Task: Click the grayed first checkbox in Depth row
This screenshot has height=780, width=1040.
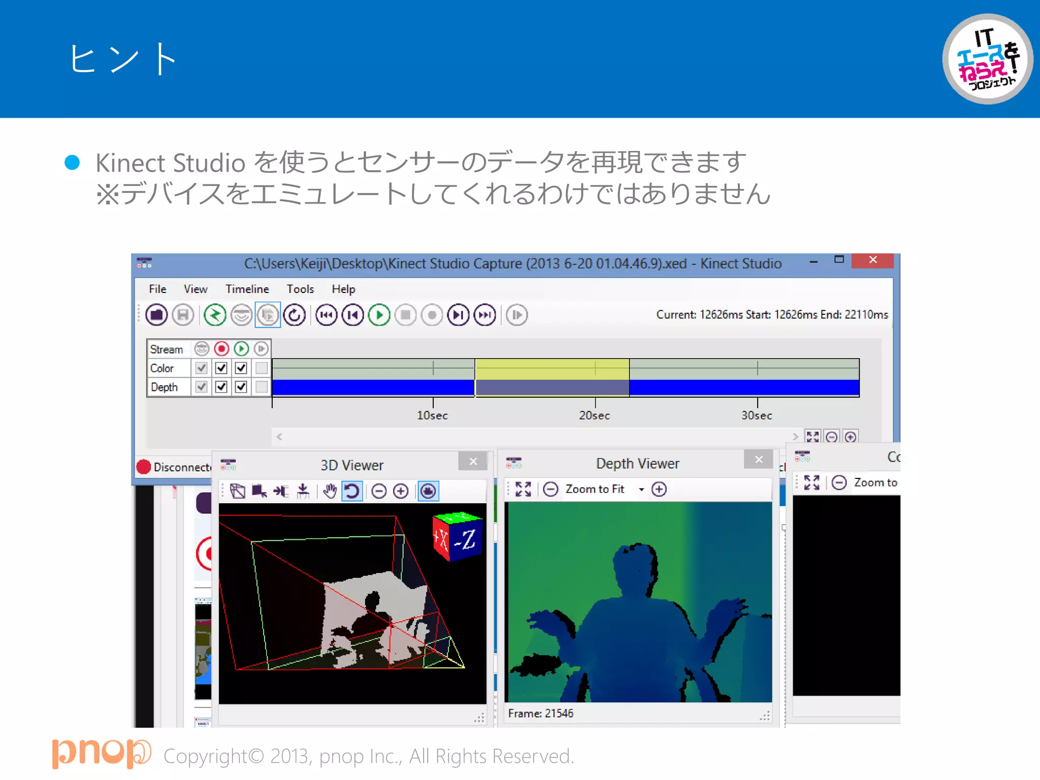Action: 202,387
